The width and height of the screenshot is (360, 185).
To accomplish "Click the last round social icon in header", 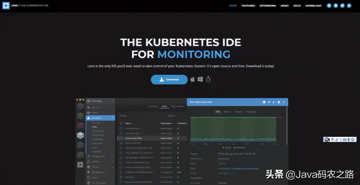I will tap(349, 6).
